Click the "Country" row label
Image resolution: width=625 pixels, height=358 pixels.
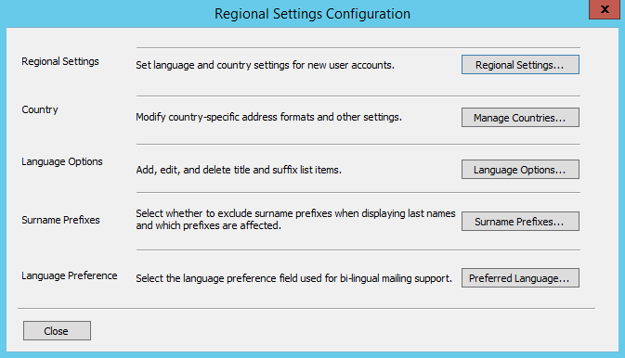pos(40,109)
